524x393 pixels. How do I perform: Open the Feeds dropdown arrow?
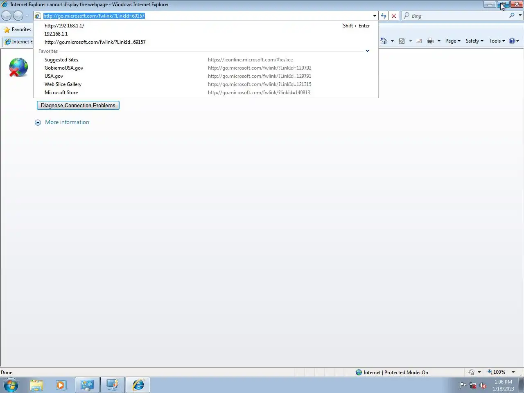pyautogui.click(x=411, y=41)
